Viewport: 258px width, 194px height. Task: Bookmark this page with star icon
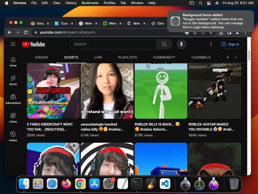pyautogui.click(x=211, y=33)
